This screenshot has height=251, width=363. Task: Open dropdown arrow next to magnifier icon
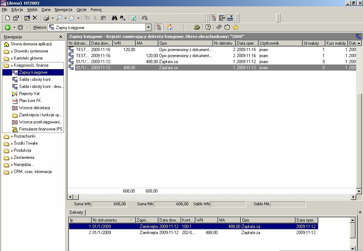65,18
